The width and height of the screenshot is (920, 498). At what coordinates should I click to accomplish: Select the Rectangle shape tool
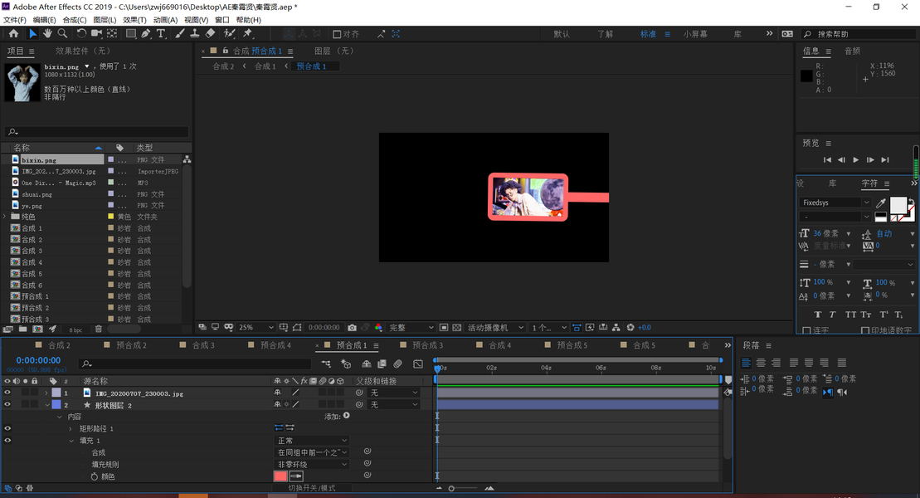pyautogui.click(x=131, y=33)
